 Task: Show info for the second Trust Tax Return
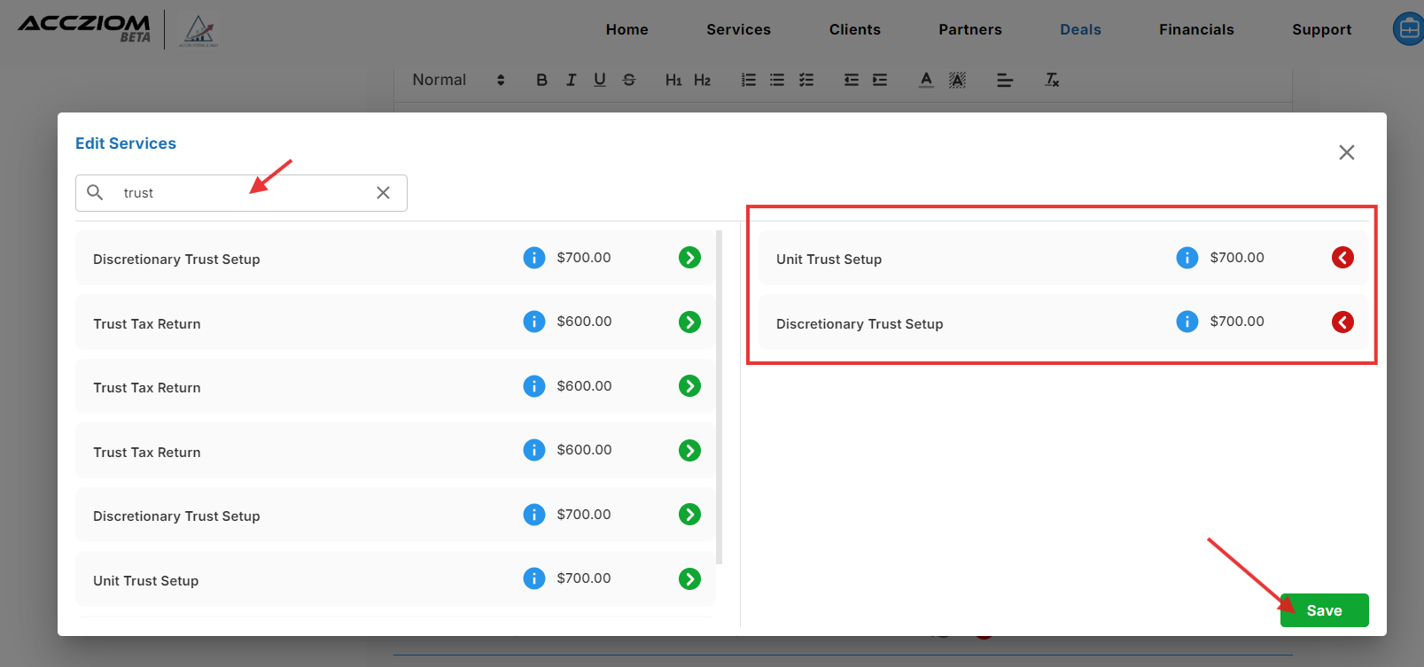click(x=533, y=386)
